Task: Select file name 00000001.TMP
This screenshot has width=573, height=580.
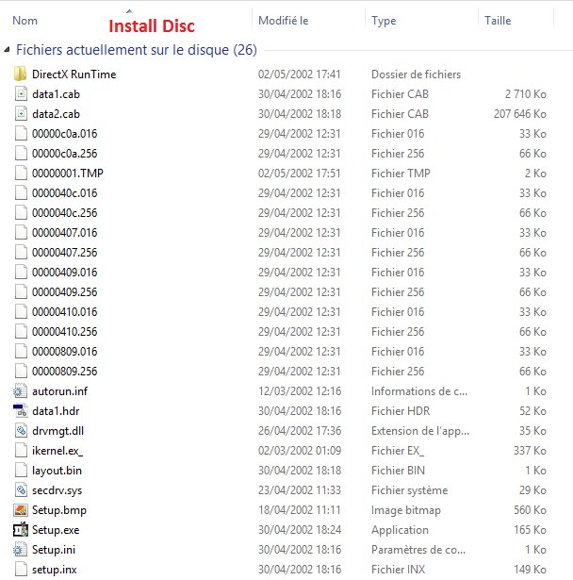Action: point(68,174)
